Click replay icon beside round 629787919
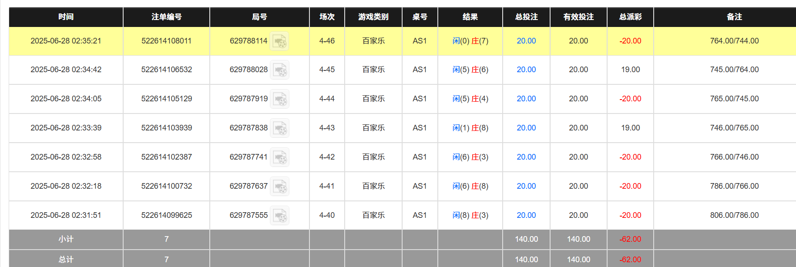Screen dimensions: 796x267 tap(279, 99)
